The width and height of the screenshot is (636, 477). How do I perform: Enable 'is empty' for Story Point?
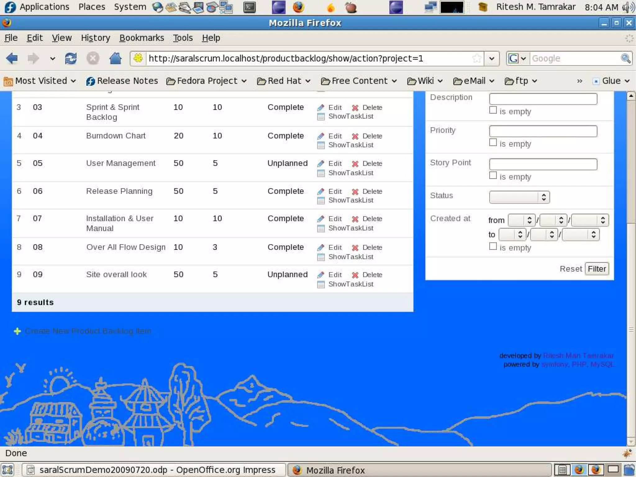point(493,176)
